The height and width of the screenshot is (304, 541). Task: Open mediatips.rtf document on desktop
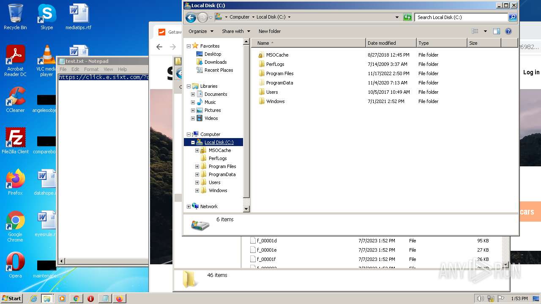78,17
